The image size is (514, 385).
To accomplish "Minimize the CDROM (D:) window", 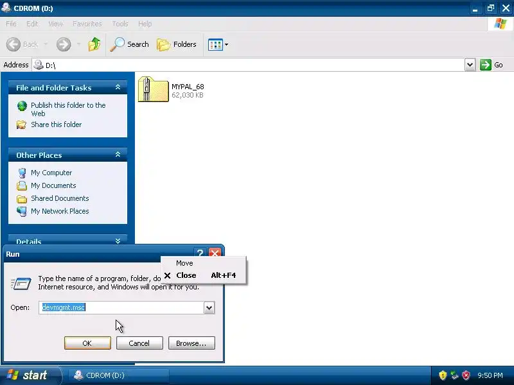I will (x=475, y=8).
